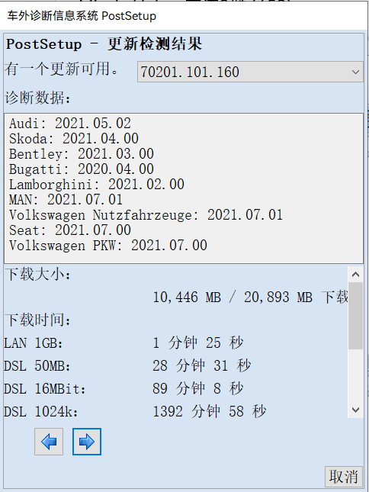Viewport: 369px width, 492px height.
Task: Click the 下载时间 label
Action: coord(38,320)
